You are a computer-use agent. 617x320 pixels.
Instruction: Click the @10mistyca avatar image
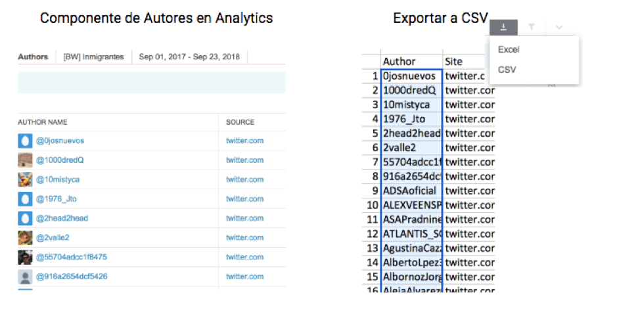[25, 179]
